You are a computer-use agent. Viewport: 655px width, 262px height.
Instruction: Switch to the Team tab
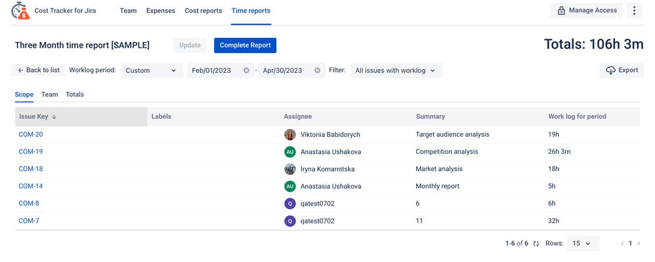tap(49, 94)
